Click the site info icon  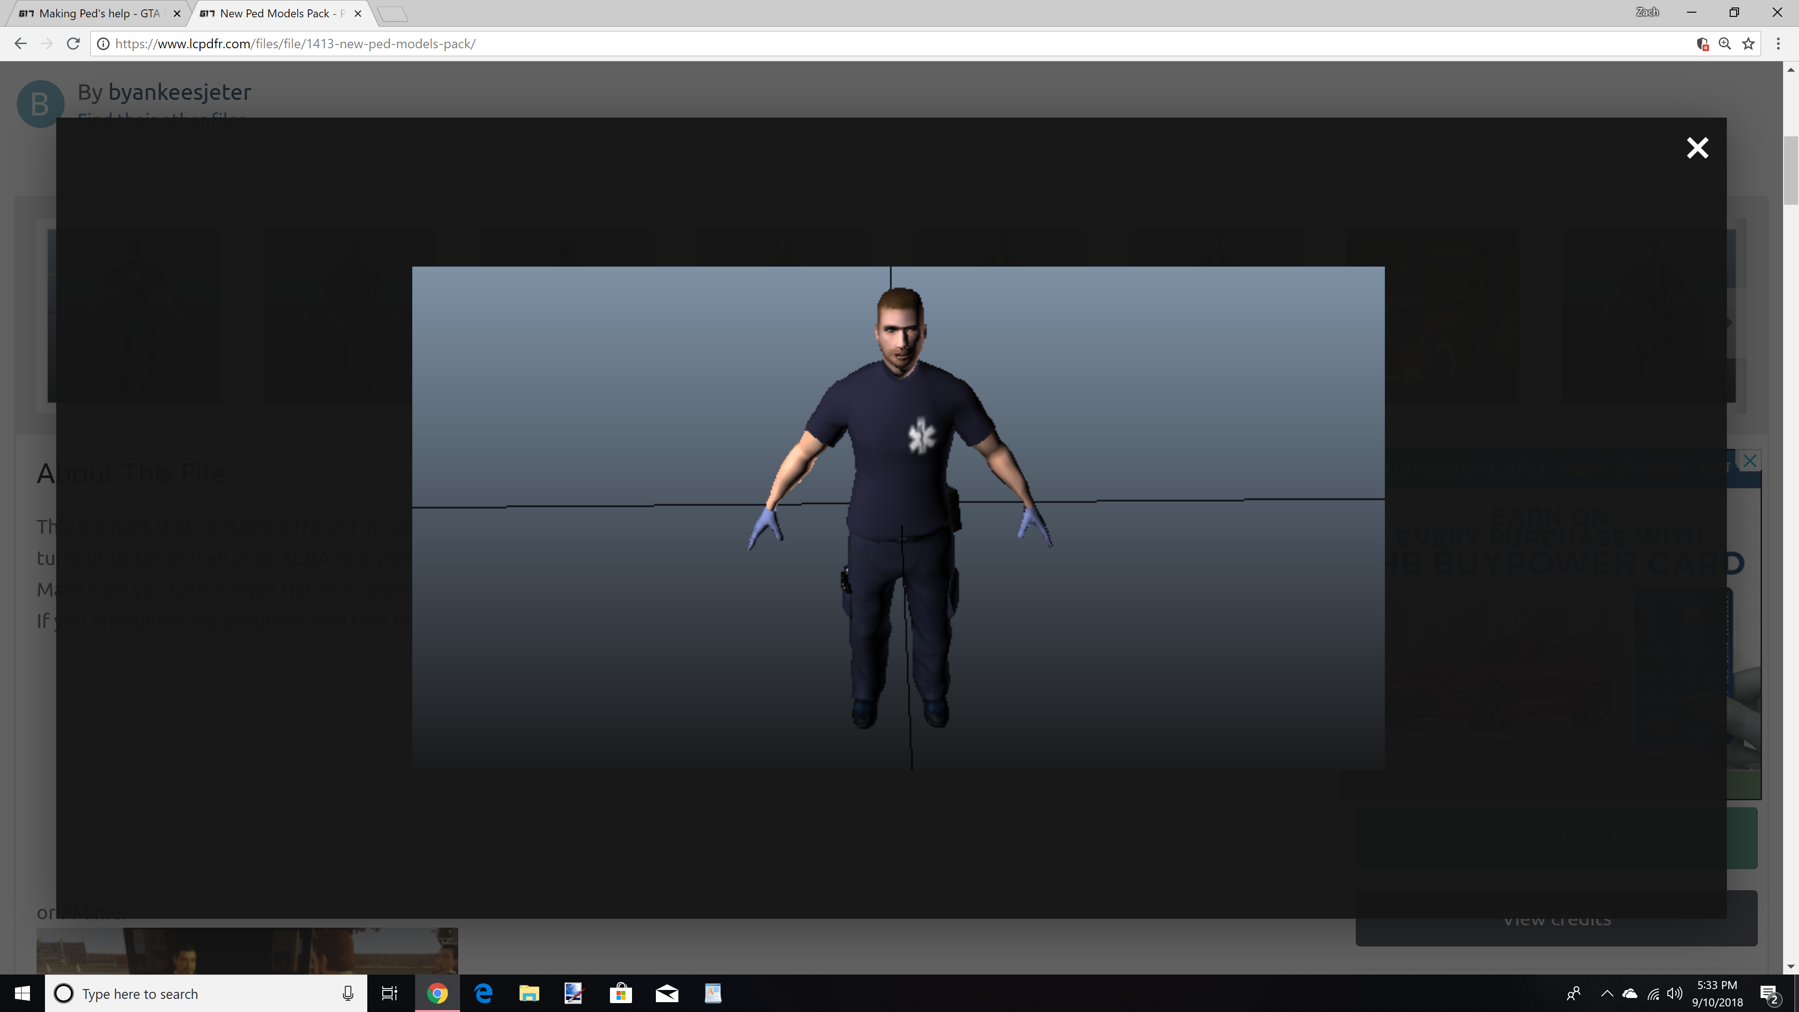pyautogui.click(x=103, y=43)
